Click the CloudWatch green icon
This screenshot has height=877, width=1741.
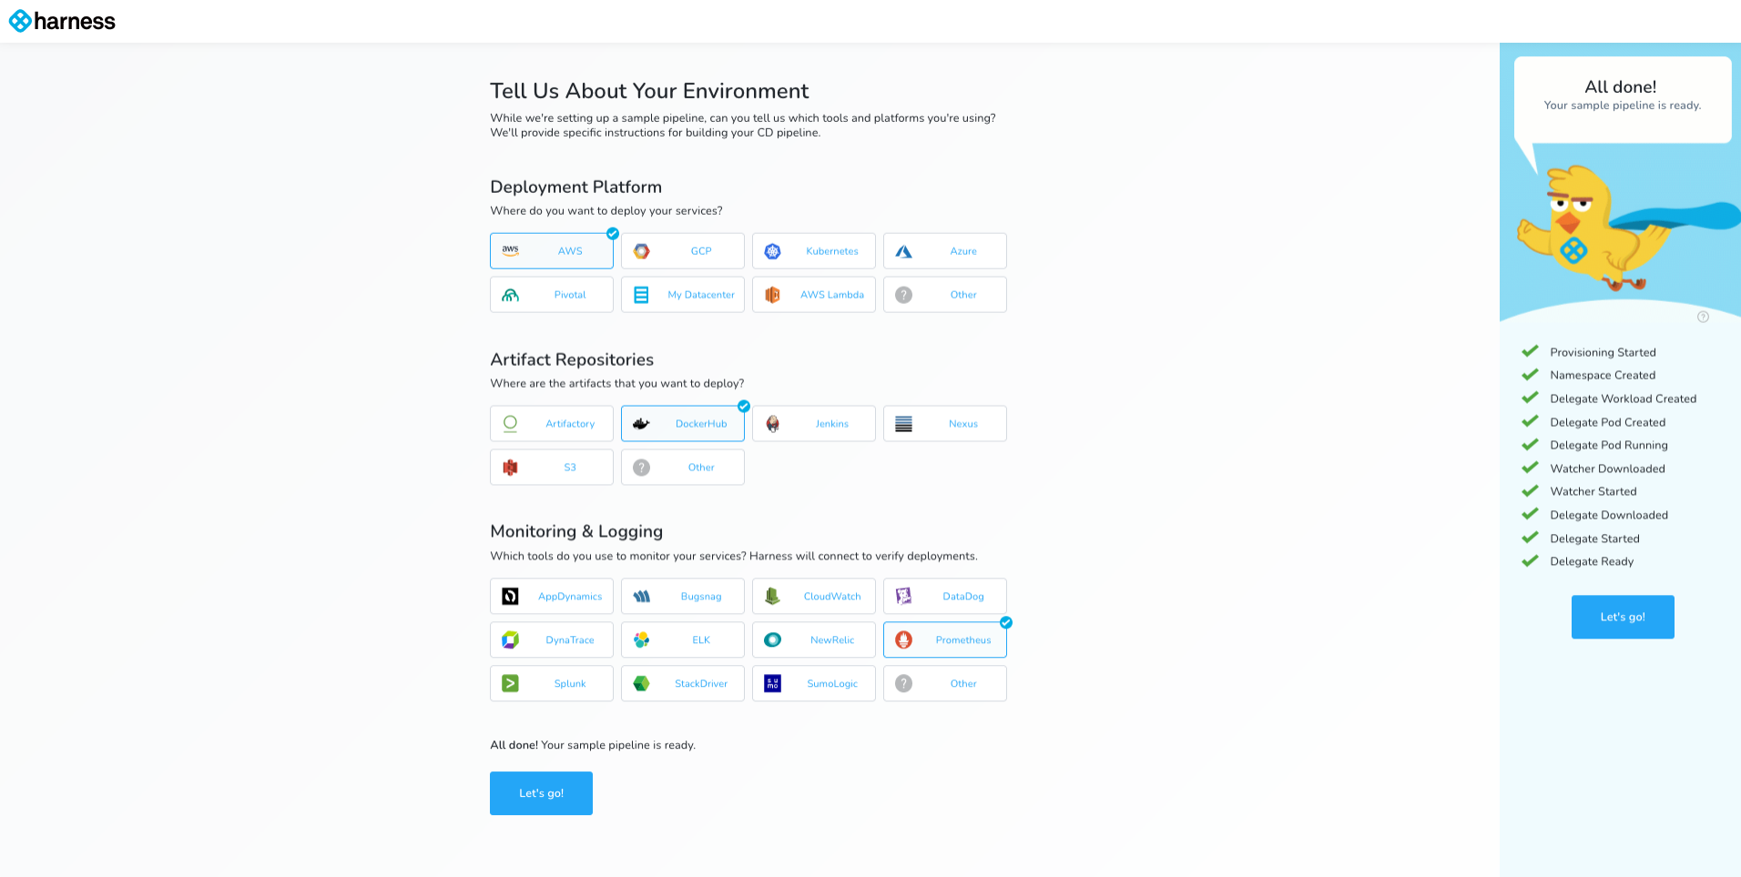coord(773,597)
